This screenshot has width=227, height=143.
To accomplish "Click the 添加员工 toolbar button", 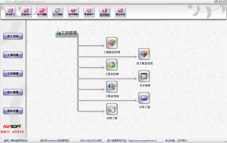I will (x=11, y=12).
